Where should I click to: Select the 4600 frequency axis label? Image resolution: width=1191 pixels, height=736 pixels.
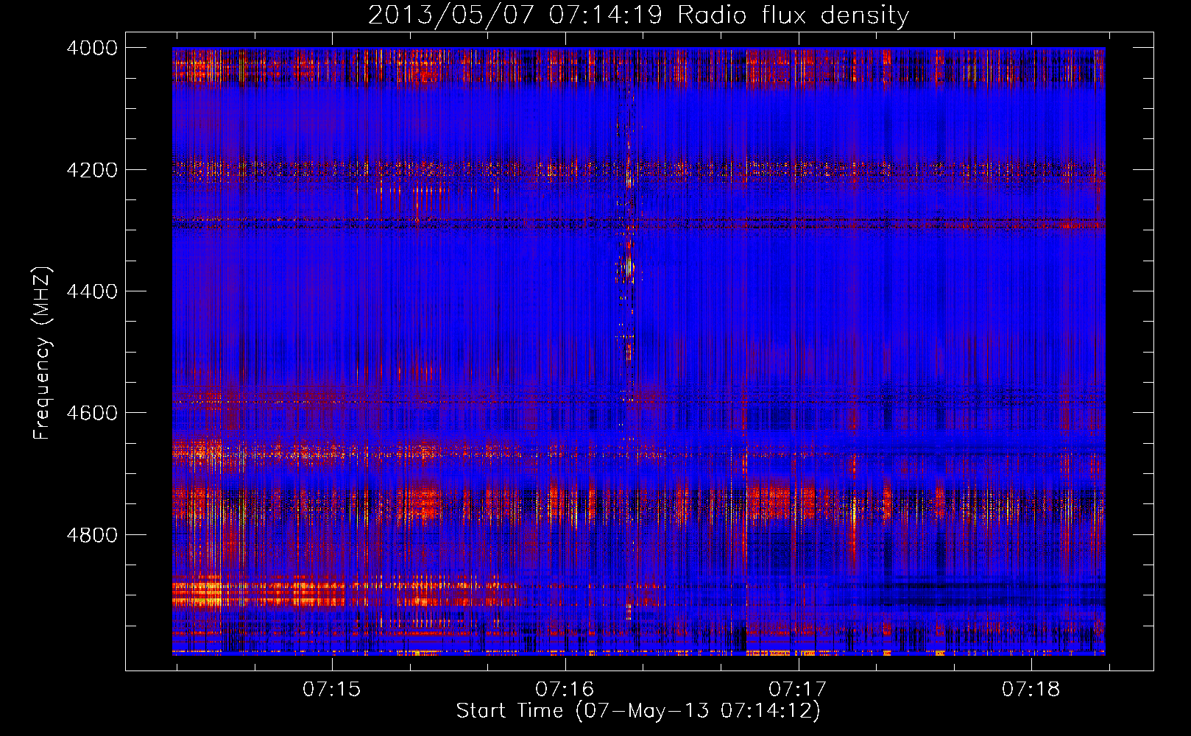click(92, 413)
